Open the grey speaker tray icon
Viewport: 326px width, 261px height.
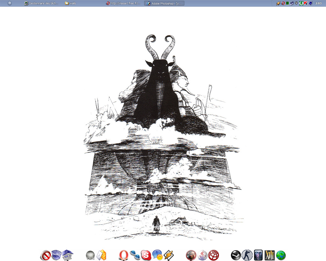(296, 3)
